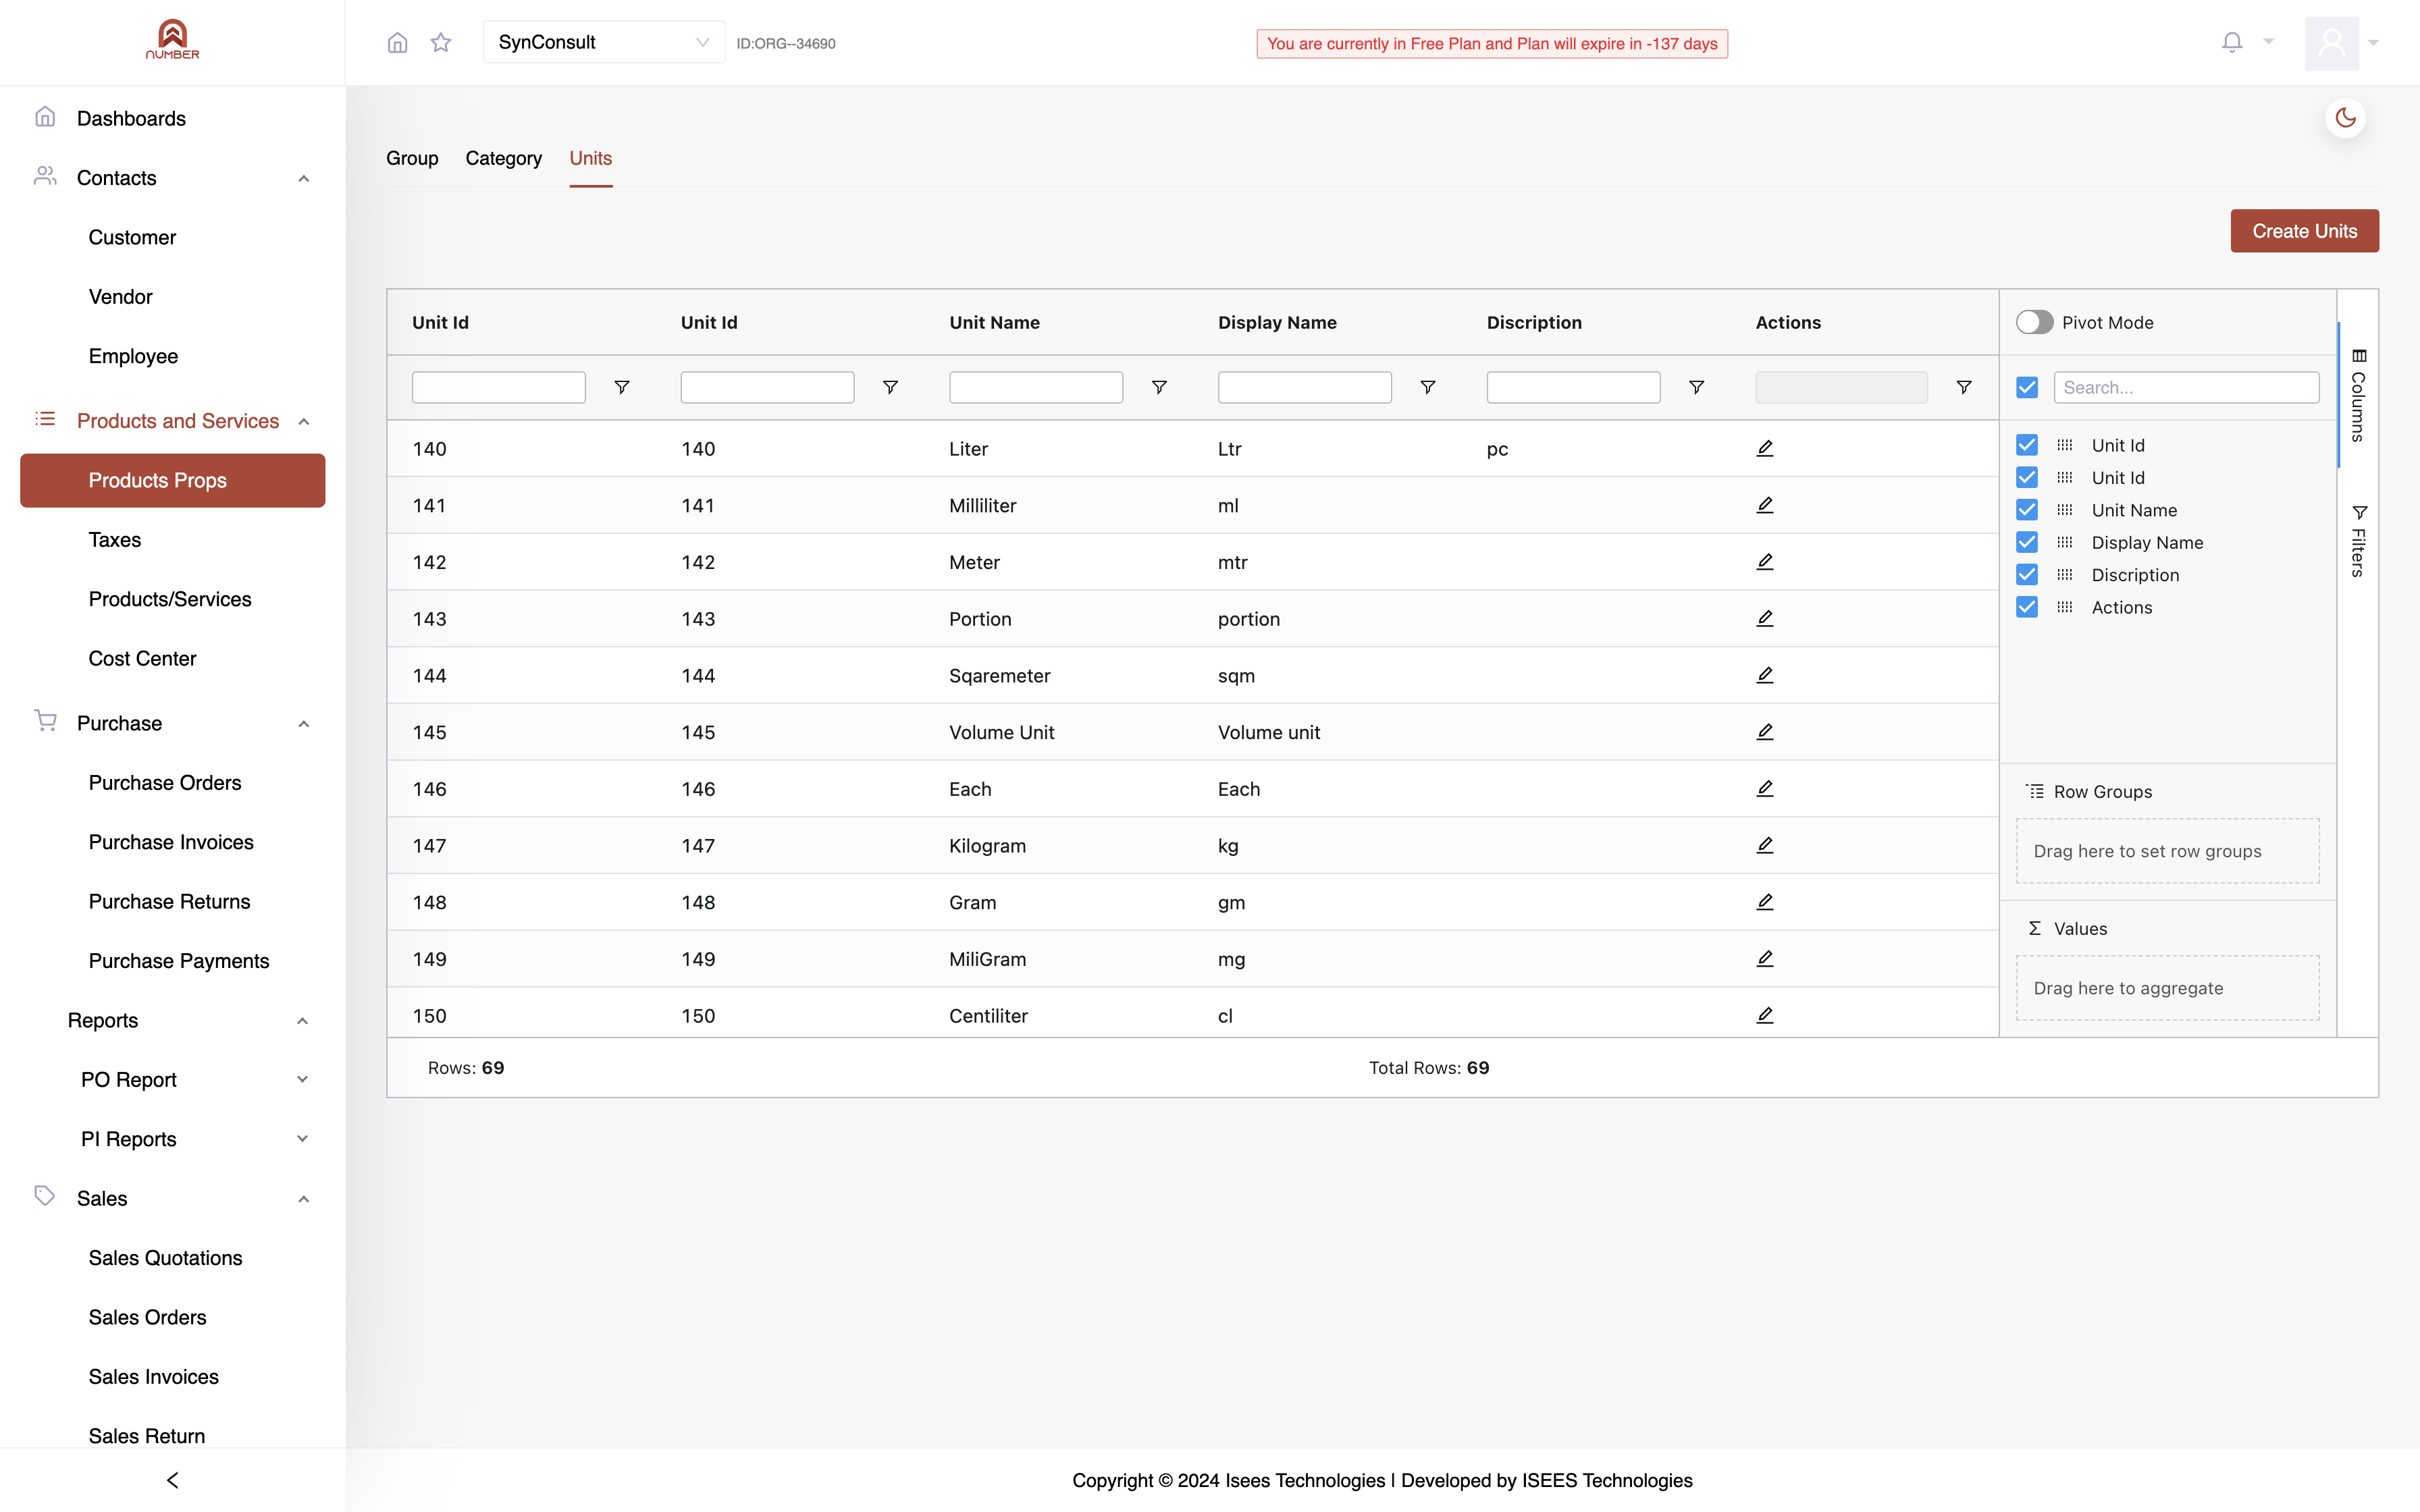Go to Purchase Invoices page

click(x=171, y=842)
